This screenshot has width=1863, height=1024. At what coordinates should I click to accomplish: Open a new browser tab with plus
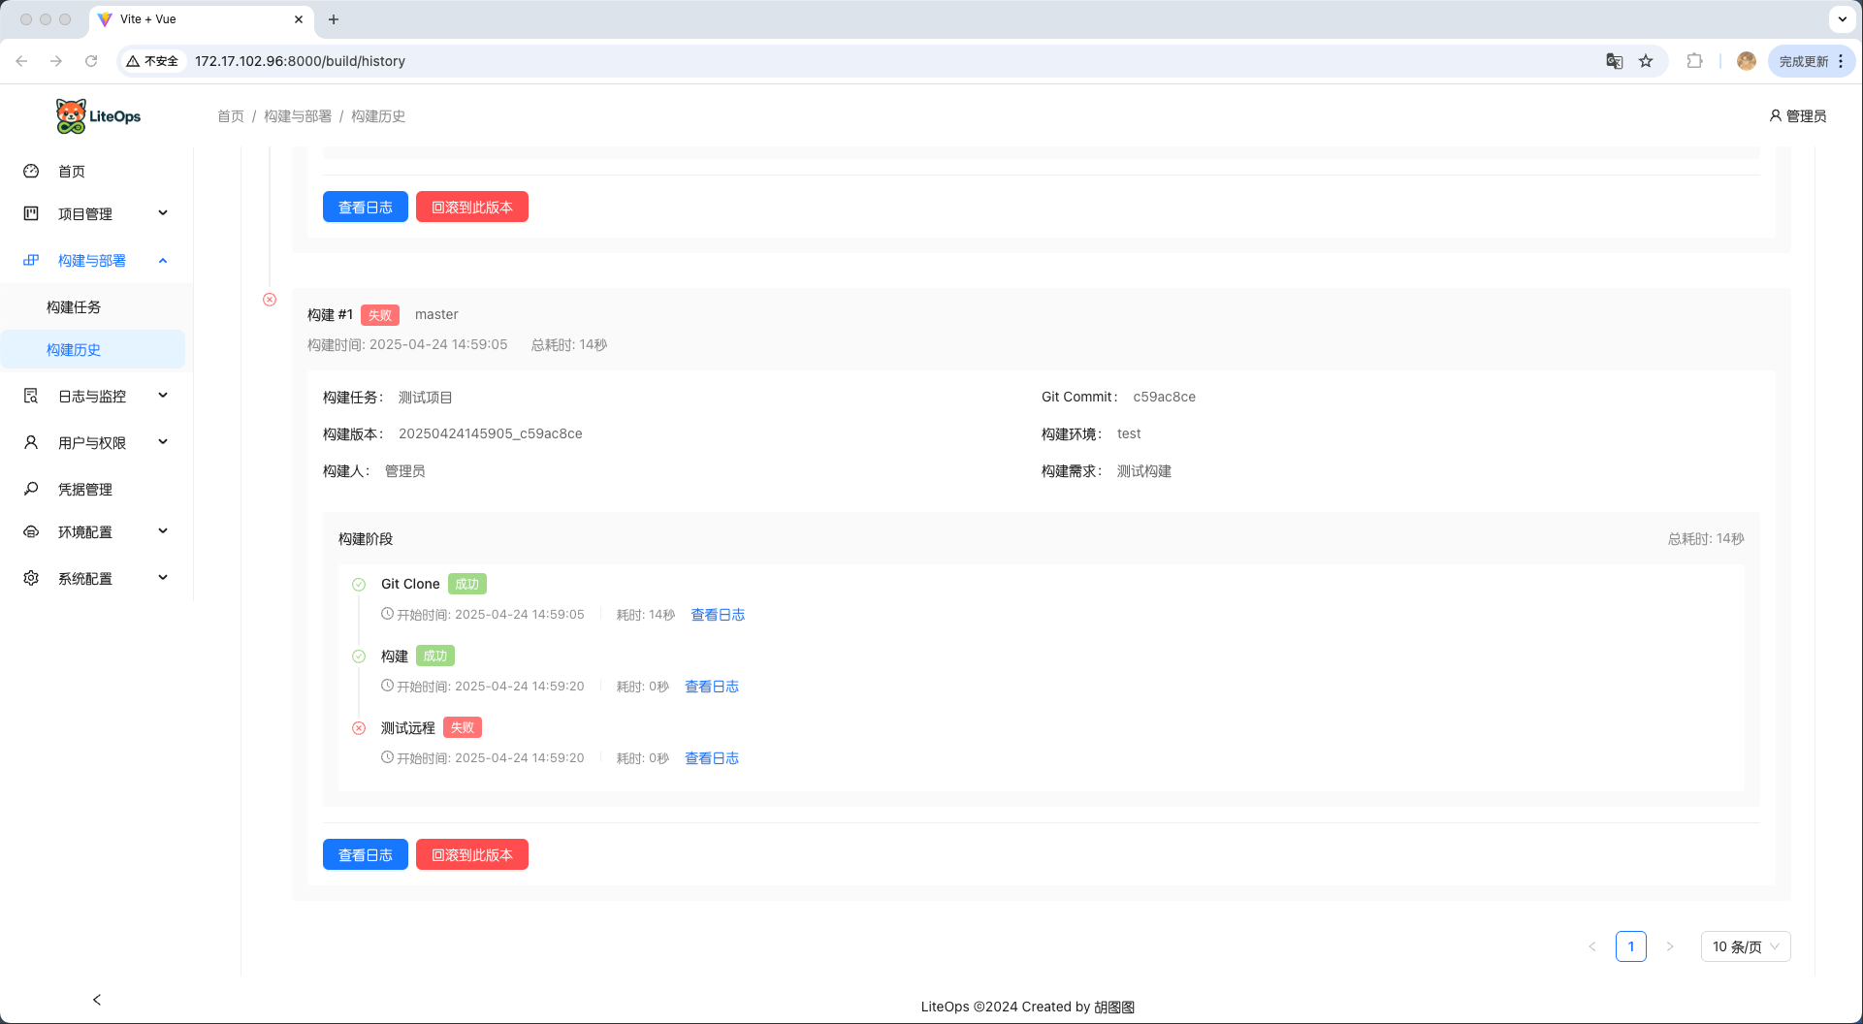pos(334,19)
